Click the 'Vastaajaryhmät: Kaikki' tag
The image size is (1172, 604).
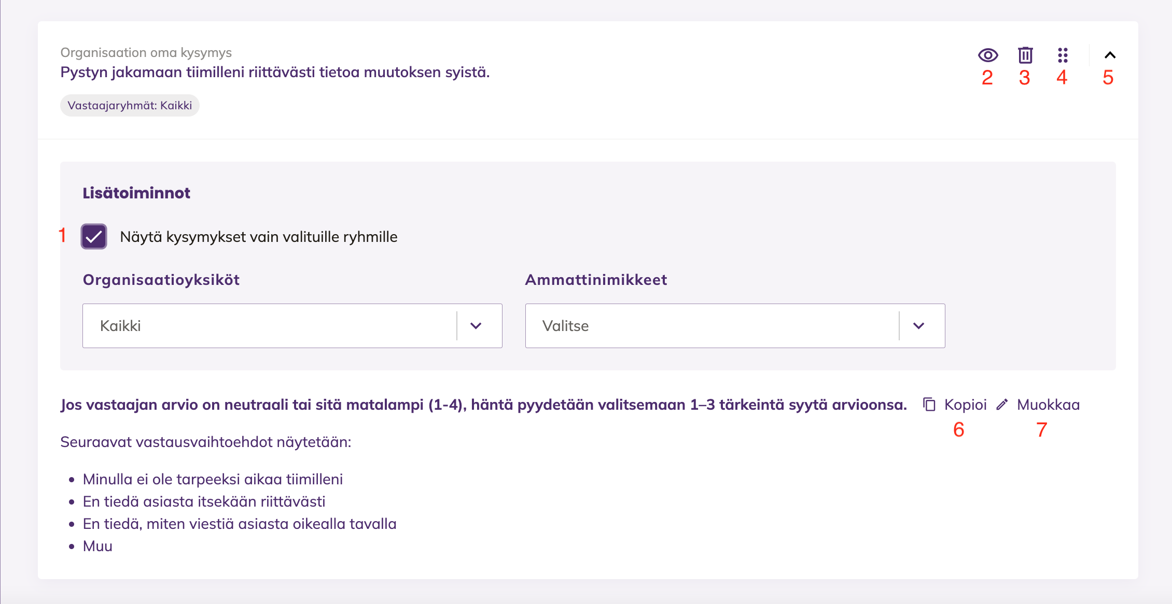coord(130,106)
